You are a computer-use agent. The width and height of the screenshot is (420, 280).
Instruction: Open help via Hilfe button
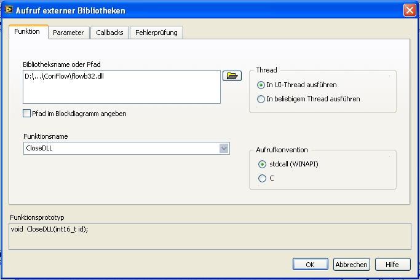click(x=392, y=265)
